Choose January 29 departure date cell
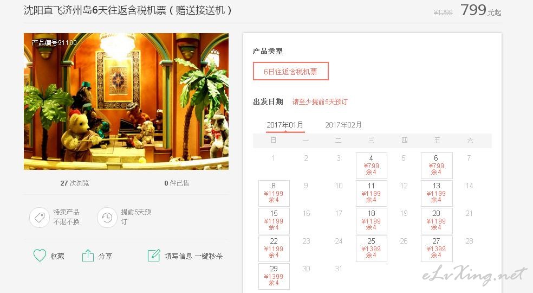 coord(274,276)
